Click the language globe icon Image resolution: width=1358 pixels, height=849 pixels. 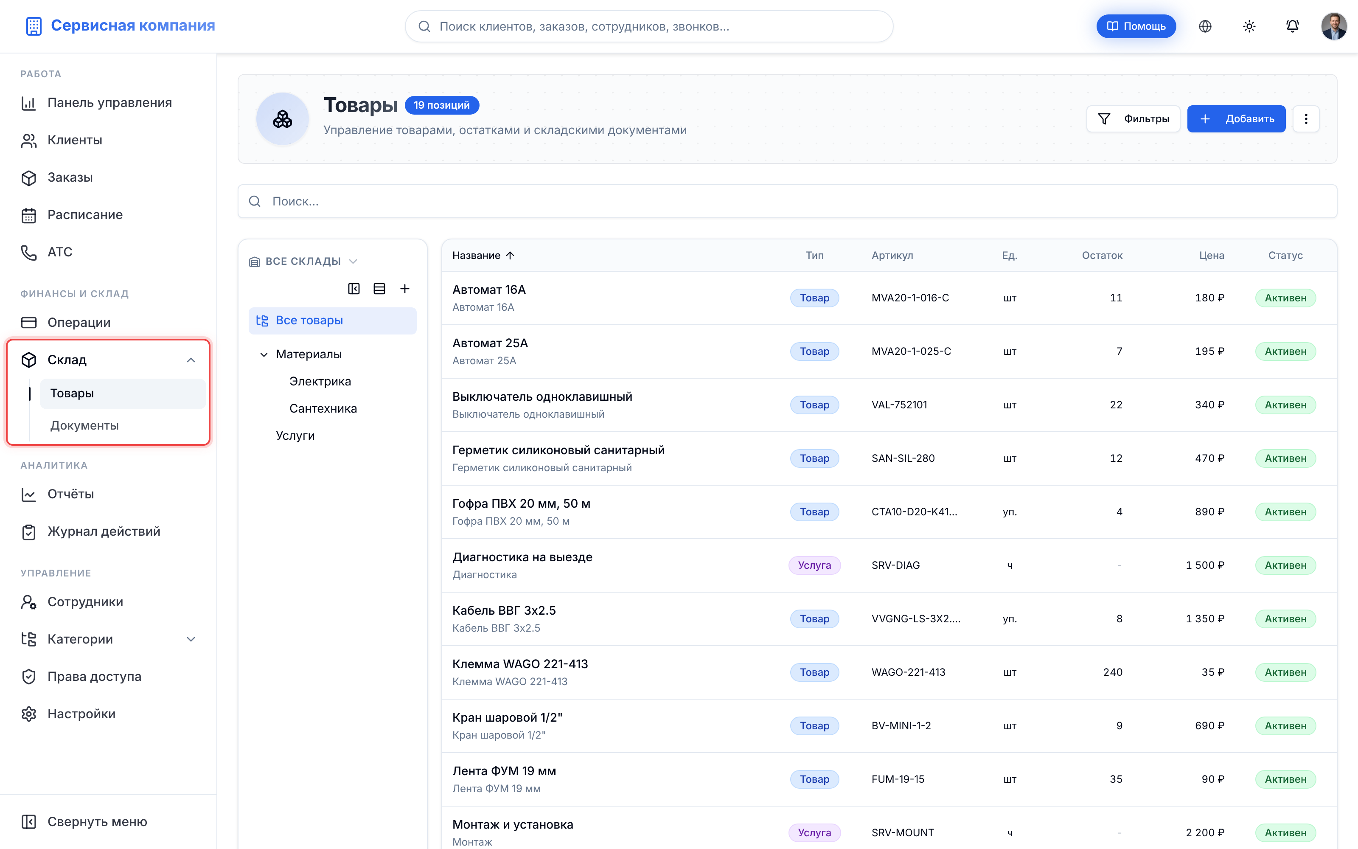click(1205, 26)
